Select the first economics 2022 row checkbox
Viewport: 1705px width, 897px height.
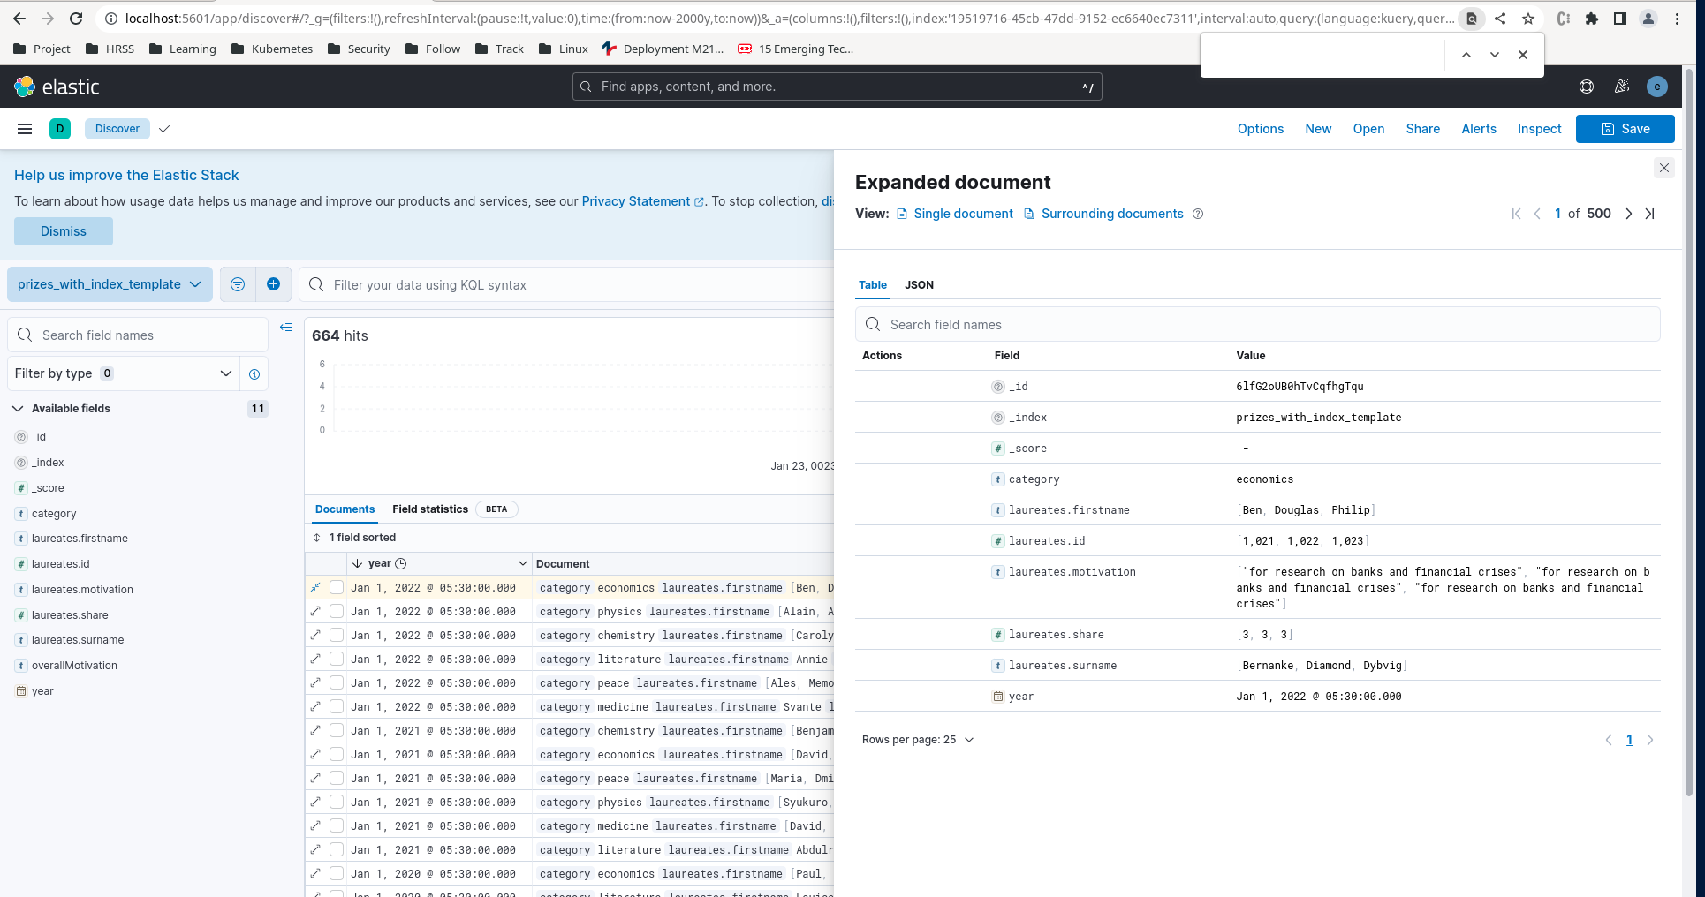click(x=337, y=587)
